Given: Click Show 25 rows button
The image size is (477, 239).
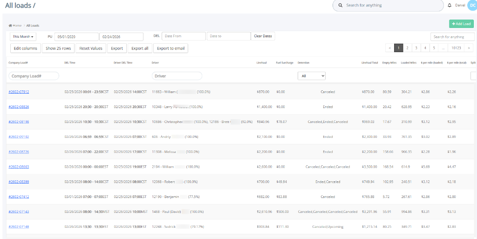Looking at the screenshot, I should point(58,48).
